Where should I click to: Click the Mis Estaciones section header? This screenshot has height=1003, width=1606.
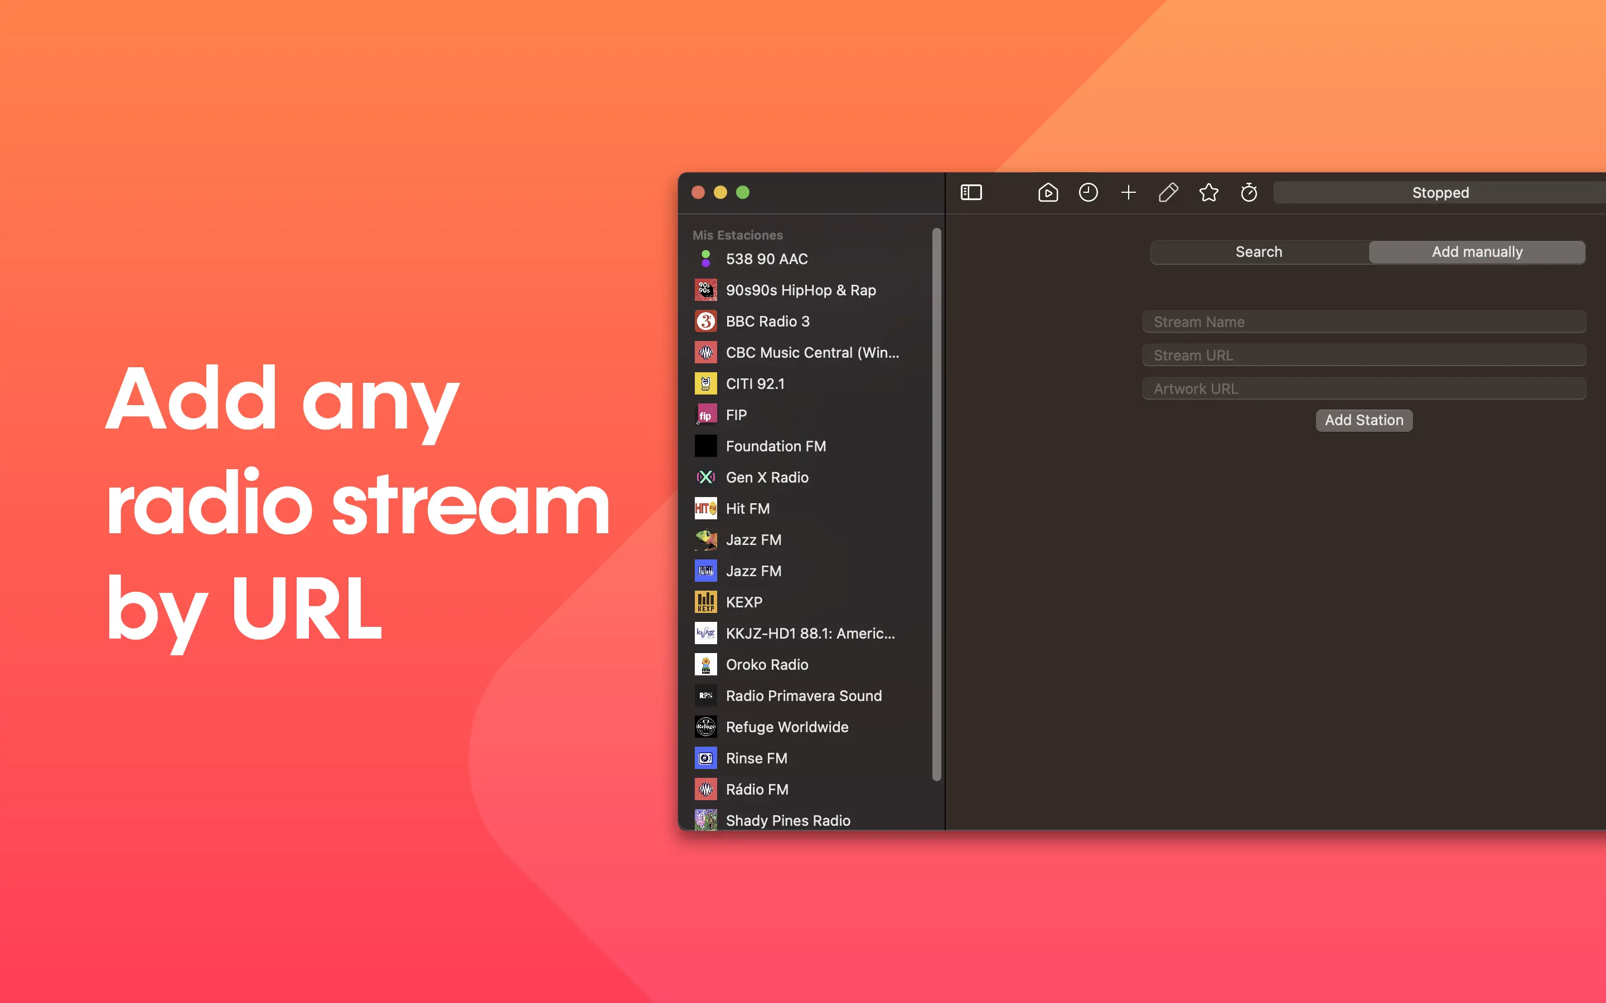737,236
